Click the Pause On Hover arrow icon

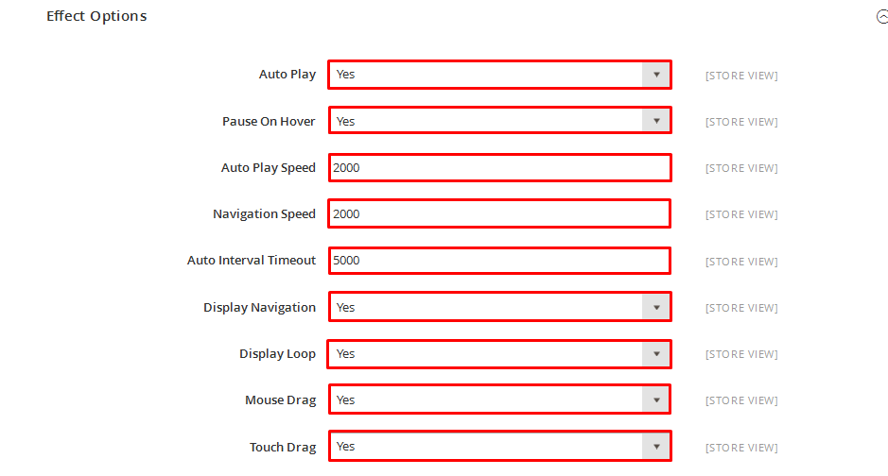(x=655, y=120)
